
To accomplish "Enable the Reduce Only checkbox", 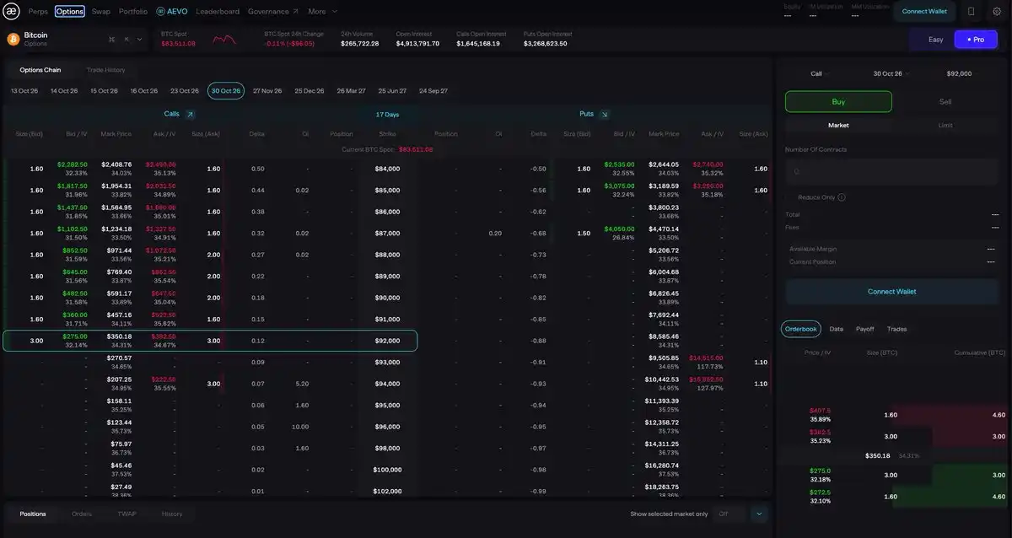I will [790, 197].
